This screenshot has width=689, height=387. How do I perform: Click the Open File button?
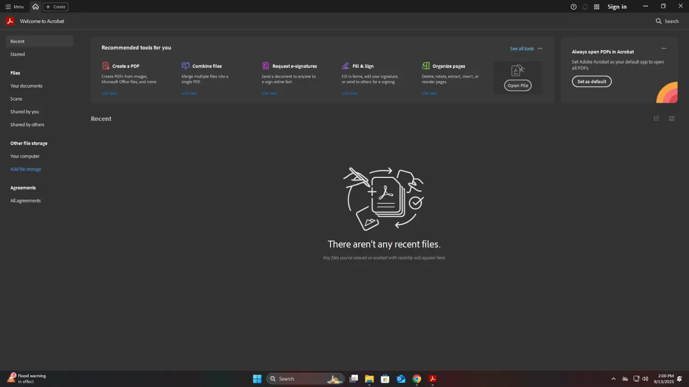518,85
